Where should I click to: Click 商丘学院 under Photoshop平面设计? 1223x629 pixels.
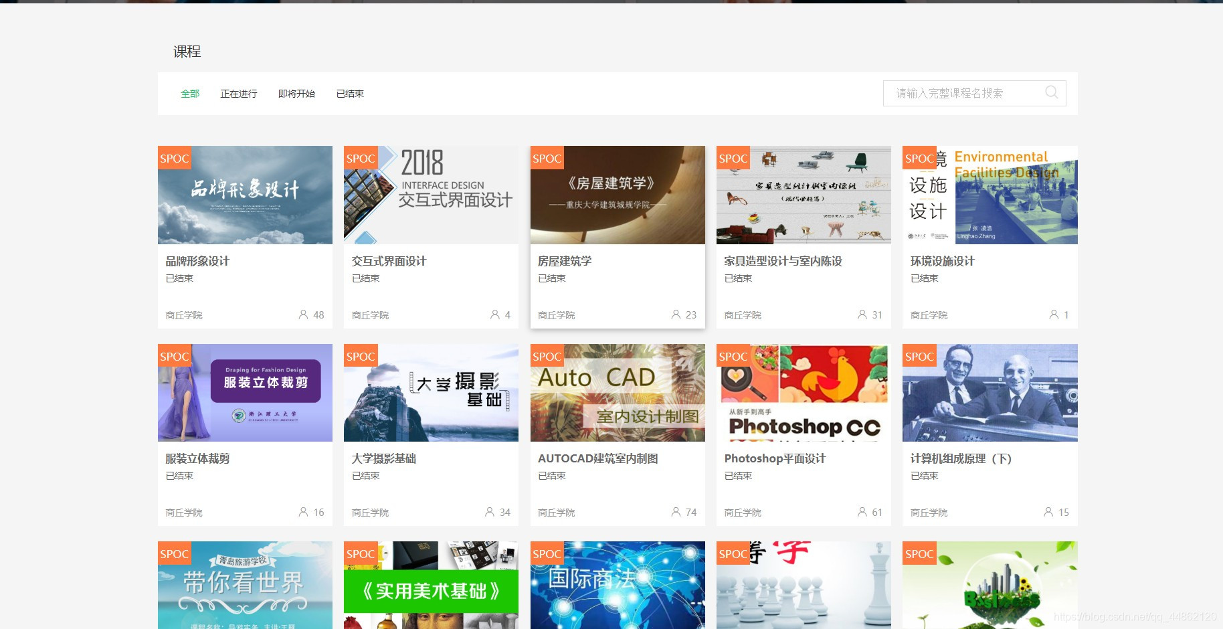coord(743,513)
